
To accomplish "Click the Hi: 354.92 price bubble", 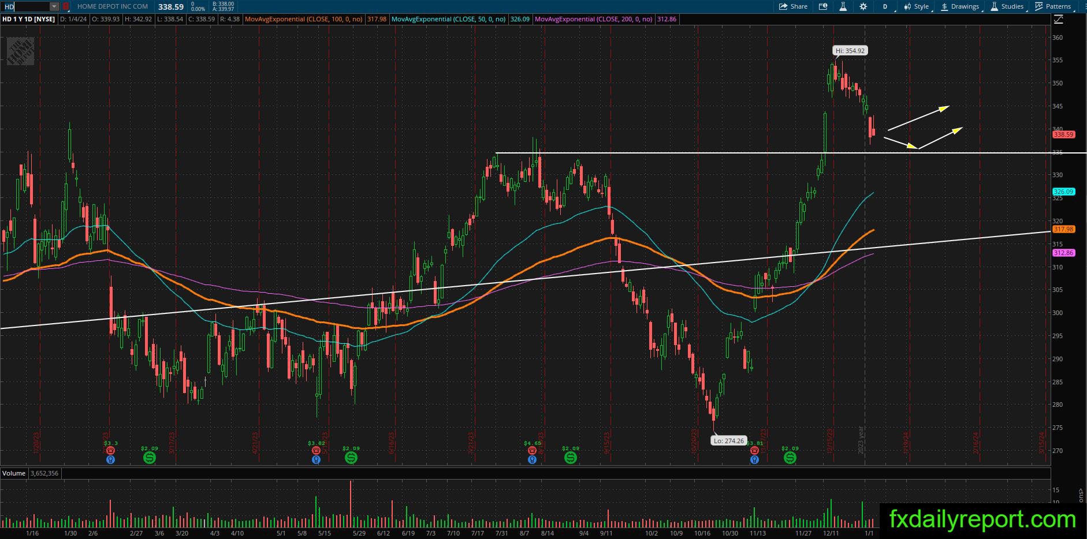I will click(x=850, y=51).
